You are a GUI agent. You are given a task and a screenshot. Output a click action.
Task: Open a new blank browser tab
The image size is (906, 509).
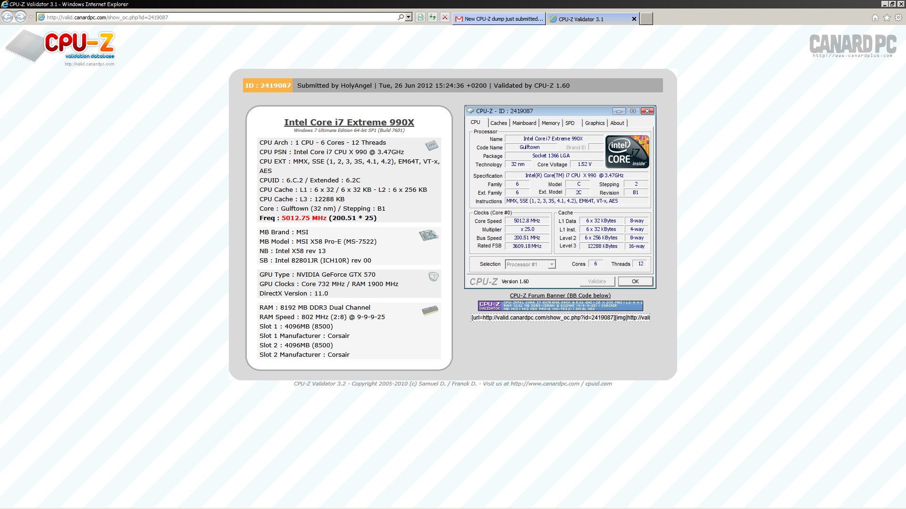coord(646,19)
